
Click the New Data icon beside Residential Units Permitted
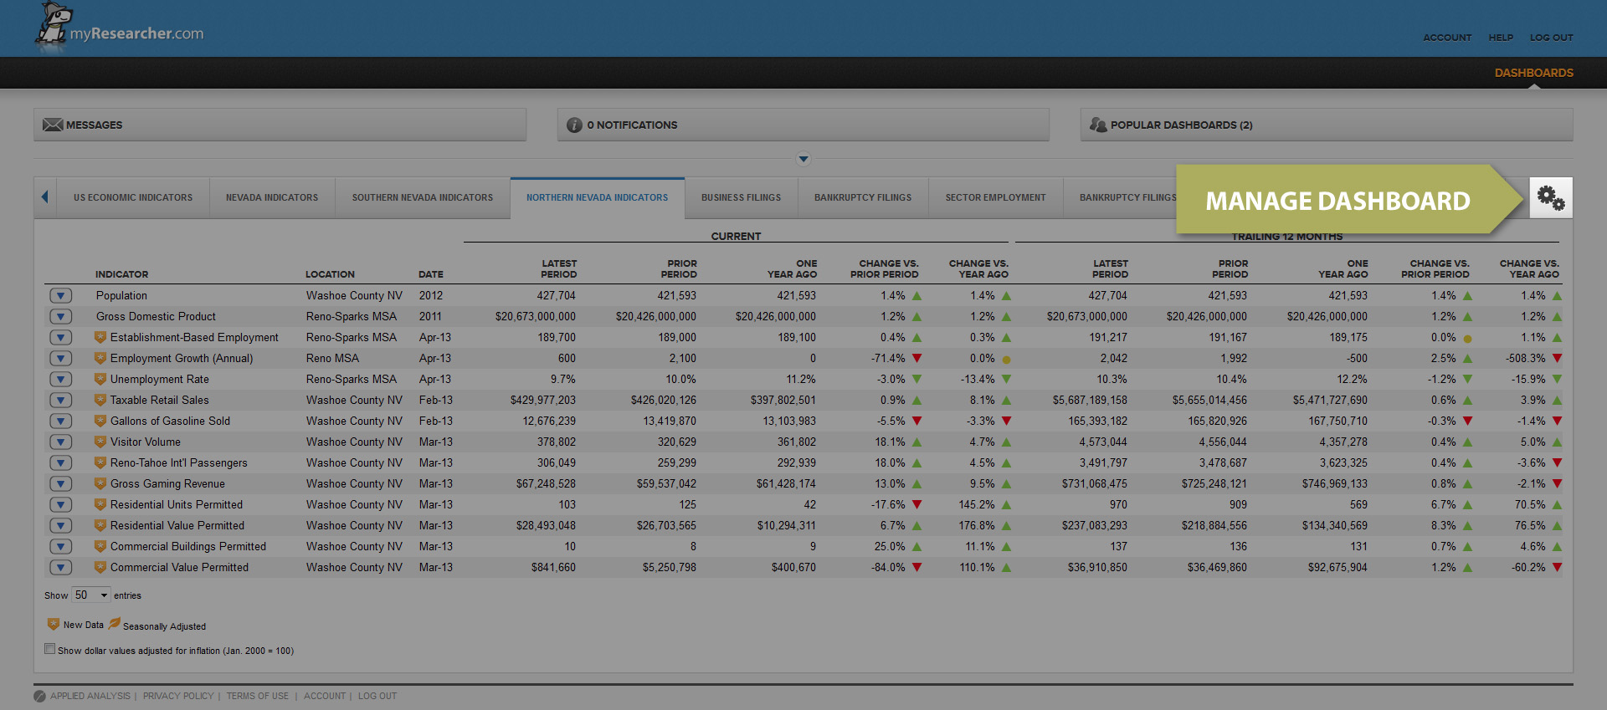click(x=100, y=504)
